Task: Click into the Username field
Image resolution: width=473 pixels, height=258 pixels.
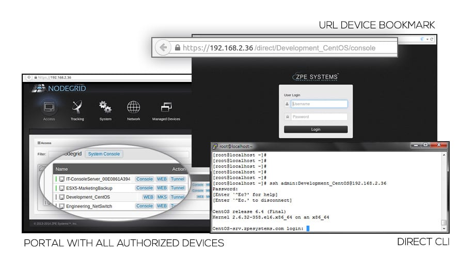Action: [x=319, y=104]
